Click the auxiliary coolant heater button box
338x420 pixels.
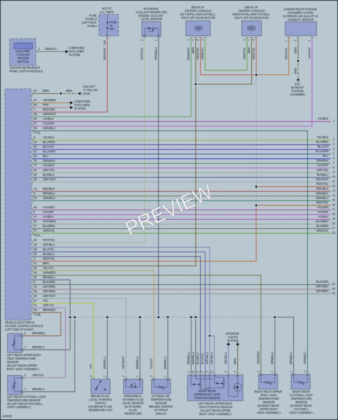pyautogui.click(x=23, y=52)
